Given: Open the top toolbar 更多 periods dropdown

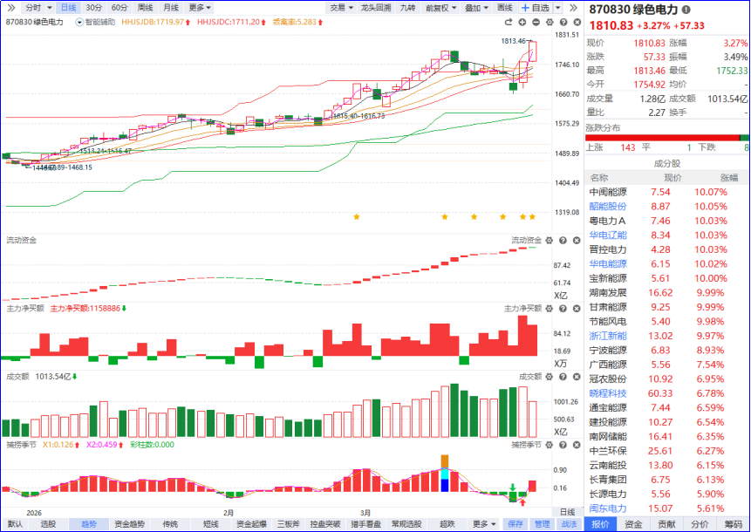Looking at the screenshot, I should click(x=200, y=8).
